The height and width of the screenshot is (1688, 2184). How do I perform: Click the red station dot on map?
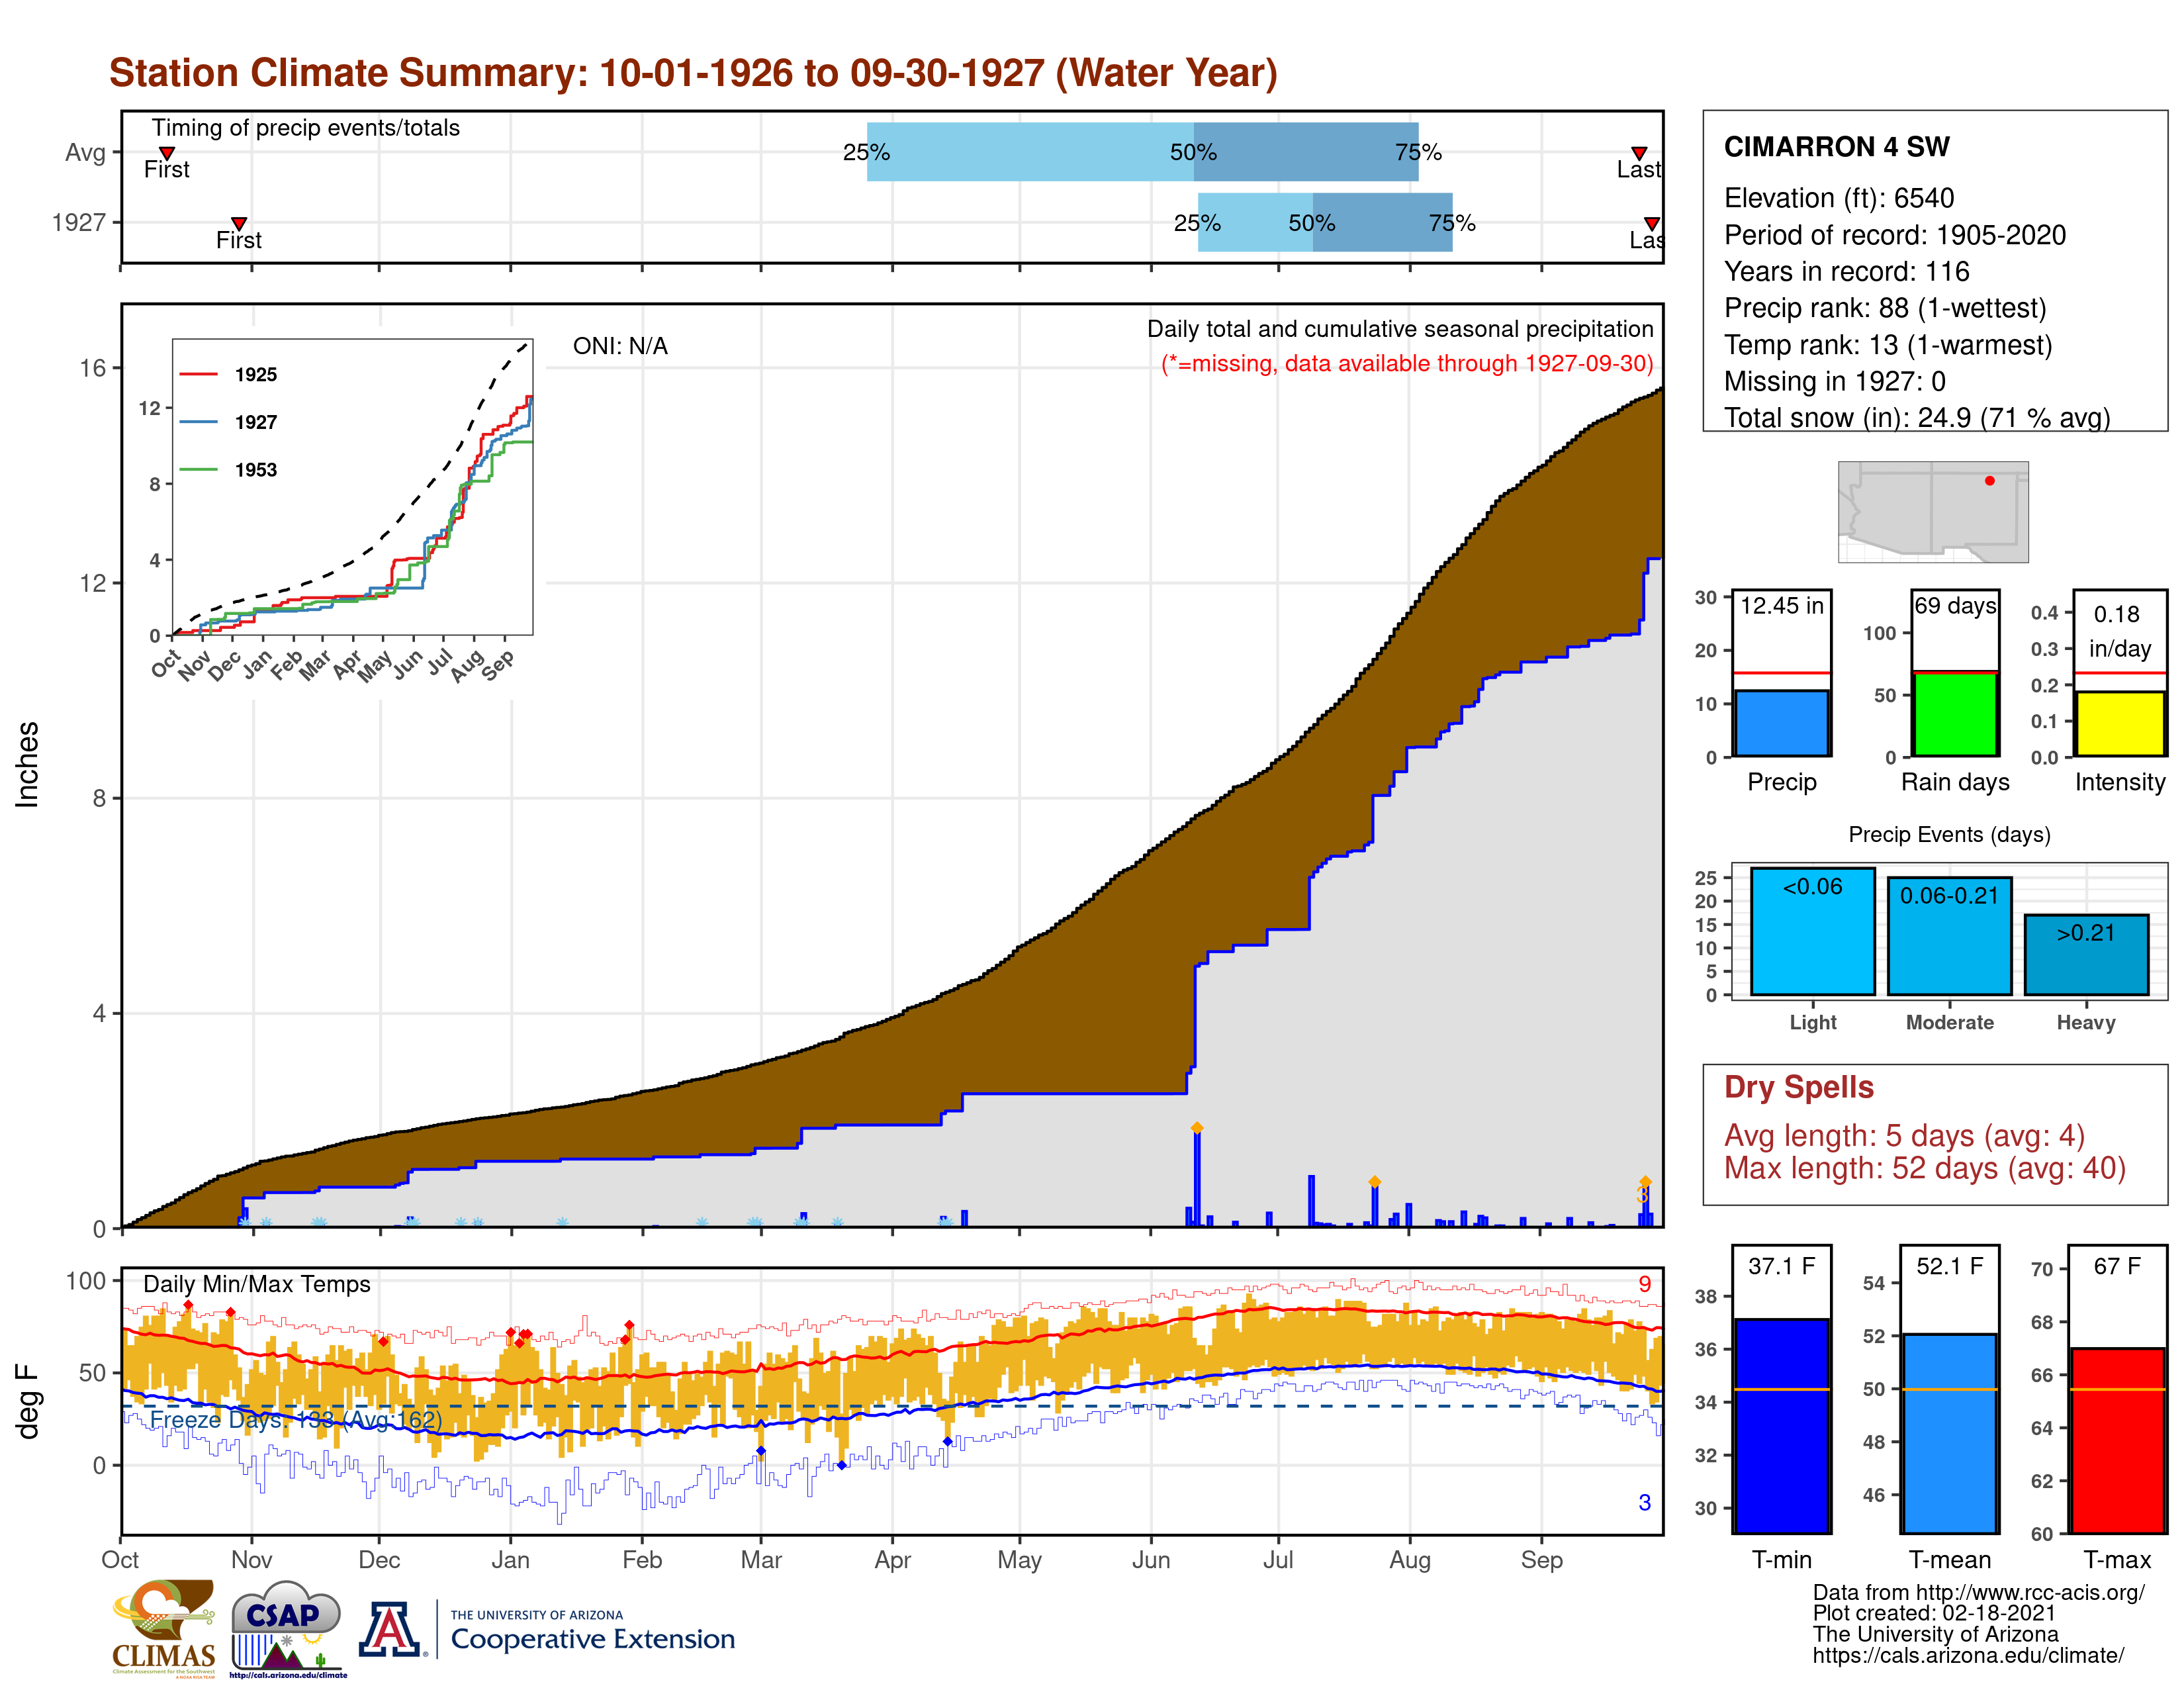1990,481
